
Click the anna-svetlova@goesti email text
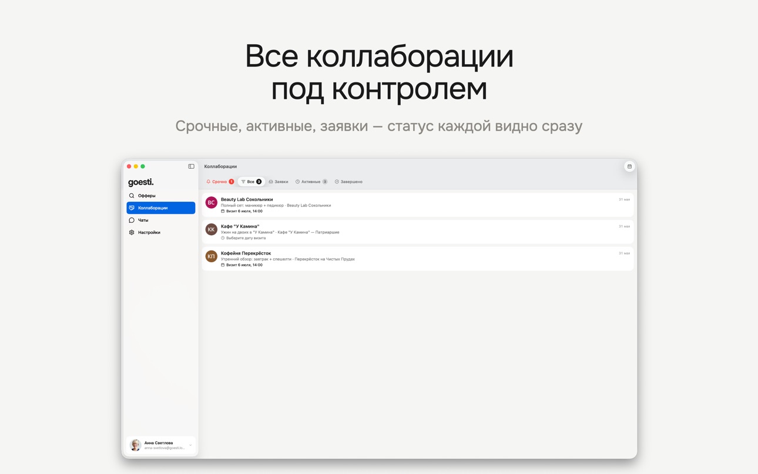pyautogui.click(x=165, y=448)
